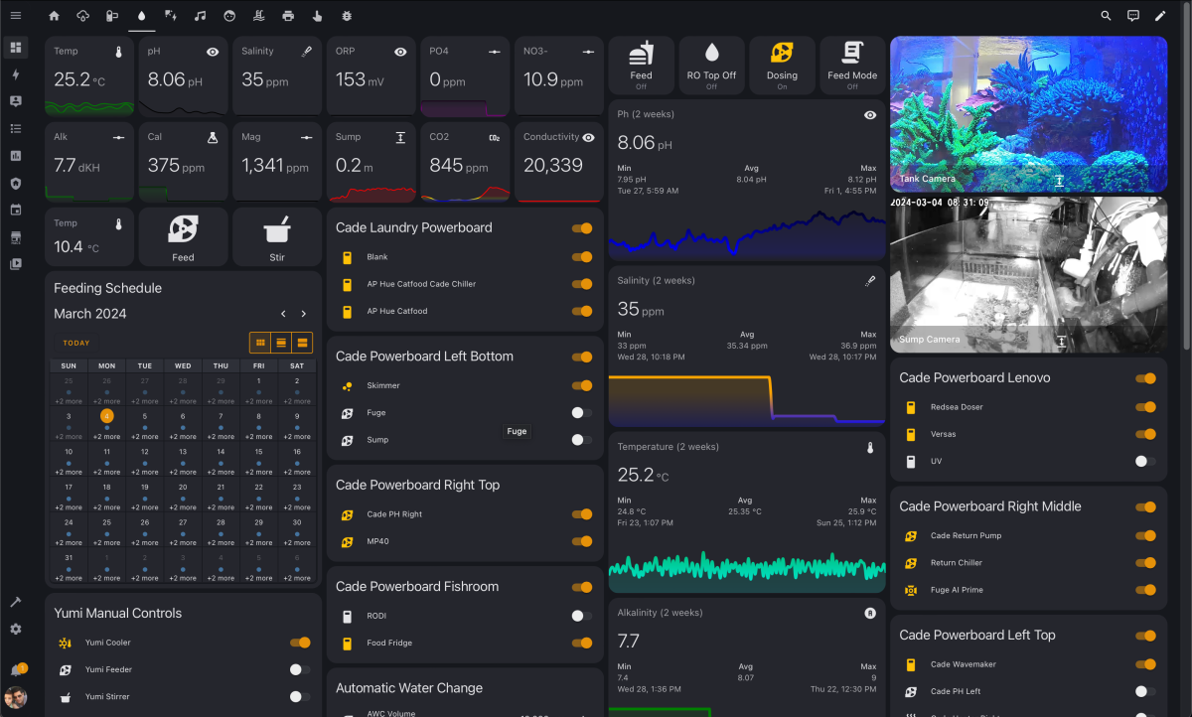Click the notifications bell in the sidebar

(16, 670)
